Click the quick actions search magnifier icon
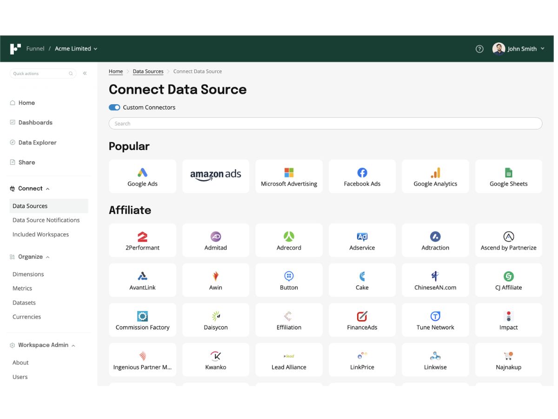The image size is (558, 419). tap(71, 74)
